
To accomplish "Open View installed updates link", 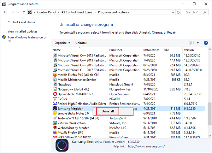I will (x=22, y=31).
